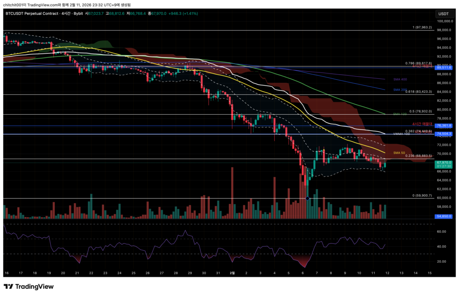Viewport: 459px width, 296px height.
Task: Click the yellow SMA 50 label
Action: [x=399, y=153]
